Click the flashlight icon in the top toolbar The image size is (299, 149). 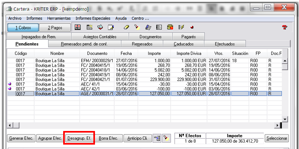(x=137, y=27)
